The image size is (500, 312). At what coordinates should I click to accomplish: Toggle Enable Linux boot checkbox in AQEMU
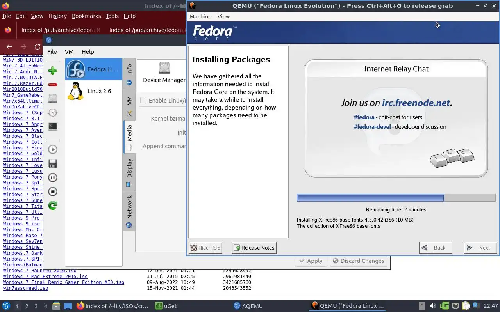[x=143, y=100]
